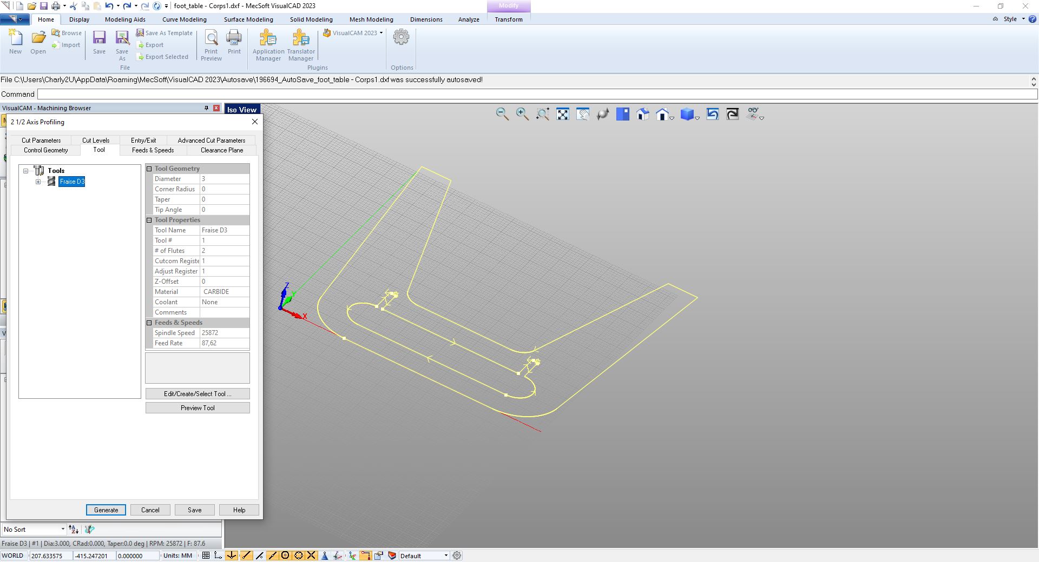This screenshot has width=1039, height=562.
Task: Click the dialog Cancel button
Action: point(150,510)
